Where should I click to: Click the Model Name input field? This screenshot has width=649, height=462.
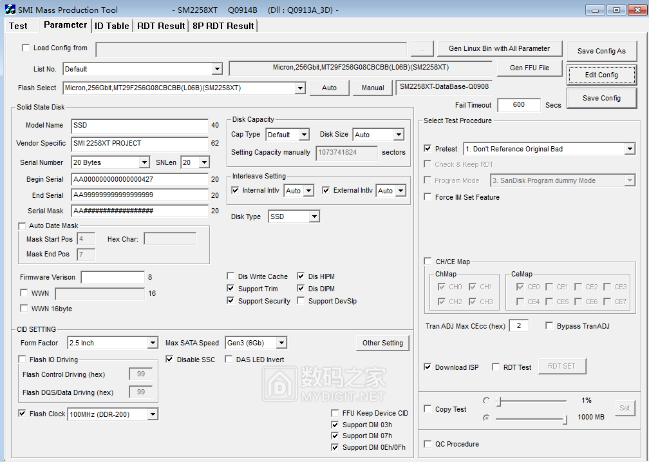tap(140, 126)
